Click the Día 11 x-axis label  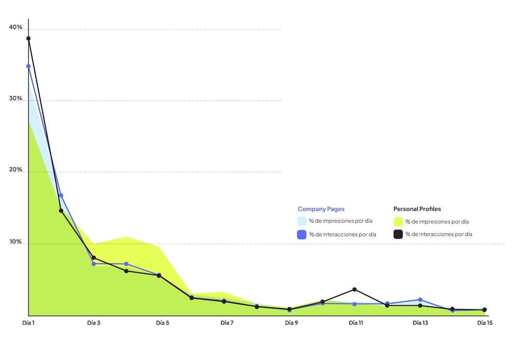tap(355, 323)
